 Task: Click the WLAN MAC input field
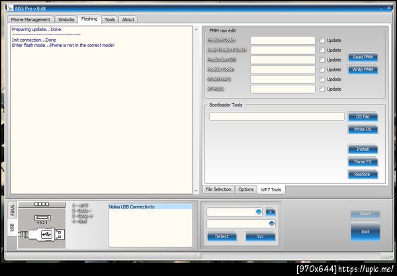click(x=283, y=79)
